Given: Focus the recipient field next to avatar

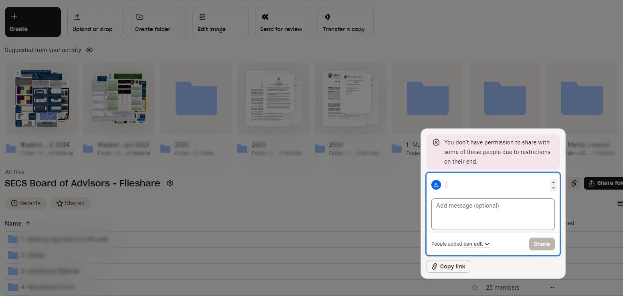Looking at the screenshot, I should click(x=496, y=185).
